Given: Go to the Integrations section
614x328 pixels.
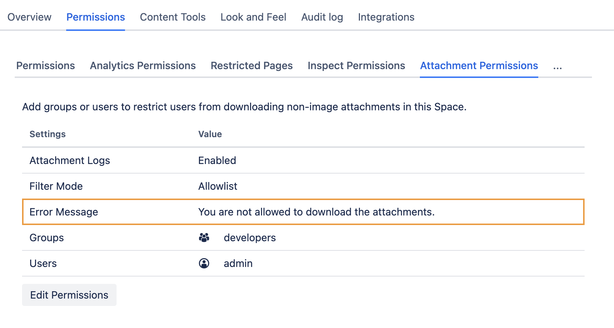Looking at the screenshot, I should pyautogui.click(x=386, y=17).
